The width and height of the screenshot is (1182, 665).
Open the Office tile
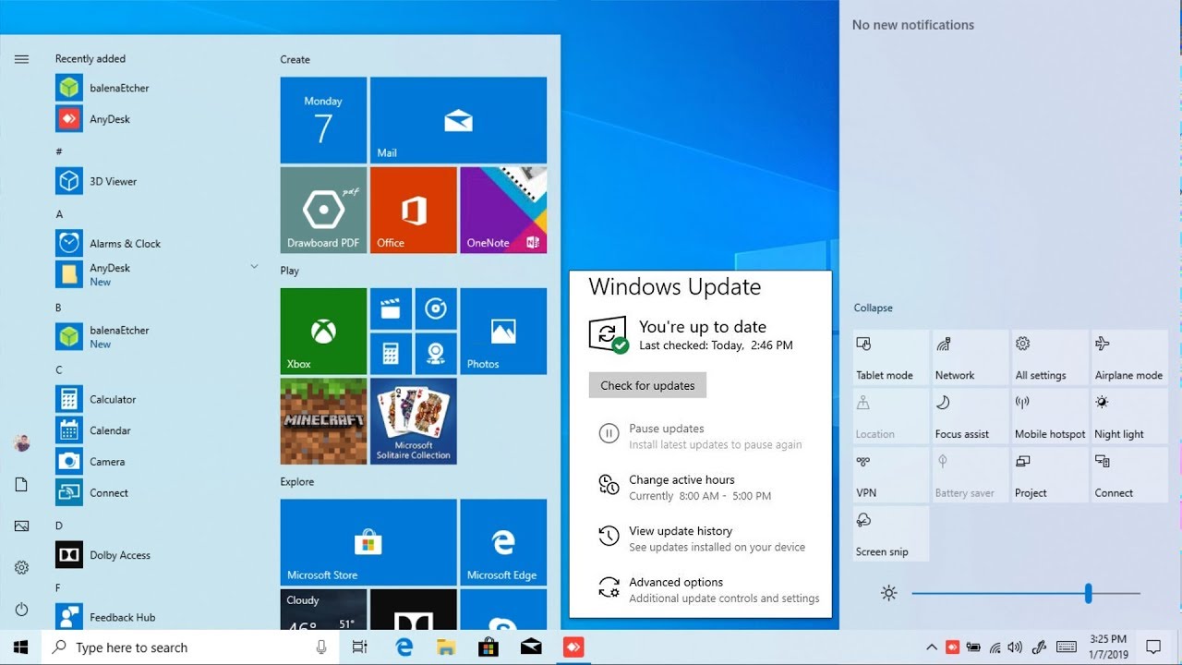[414, 210]
